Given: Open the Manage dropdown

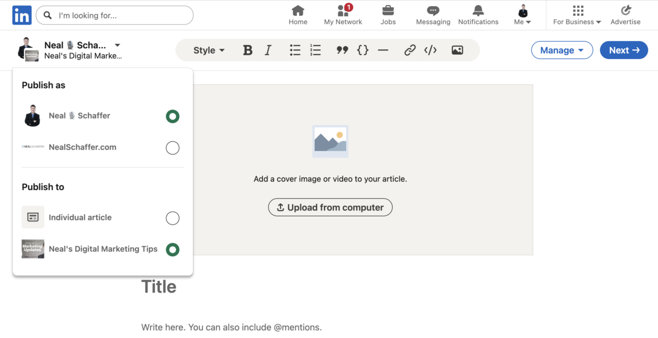Looking at the screenshot, I should click(x=562, y=50).
